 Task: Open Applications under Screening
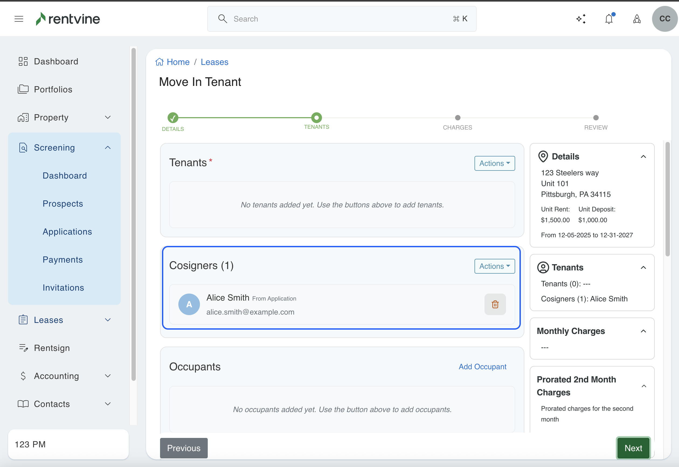(67, 232)
